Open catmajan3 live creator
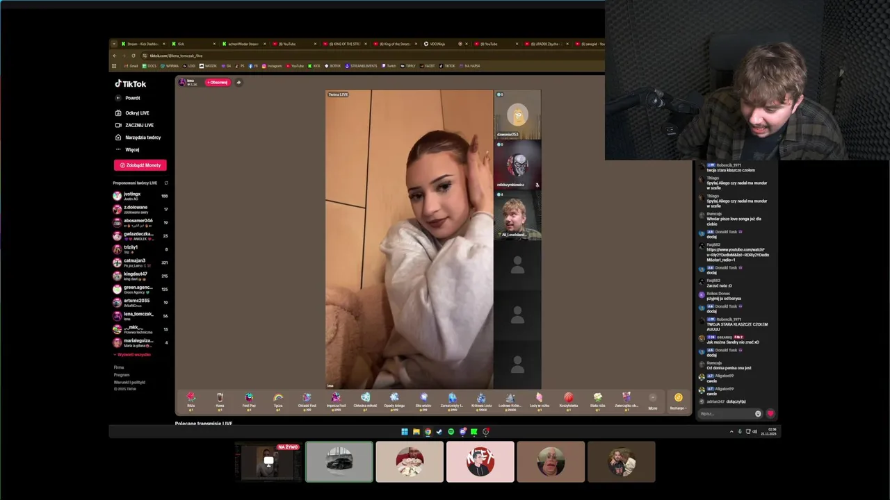This screenshot has height=500, width=890. click(140, 262)
